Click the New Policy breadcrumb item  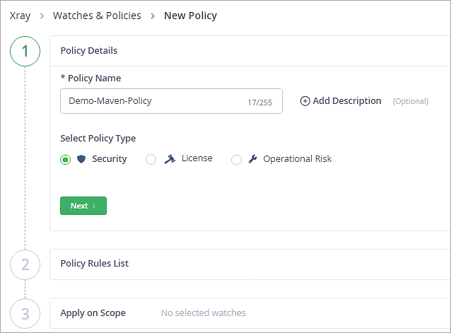pyautogui.click(x=190, y=16)
